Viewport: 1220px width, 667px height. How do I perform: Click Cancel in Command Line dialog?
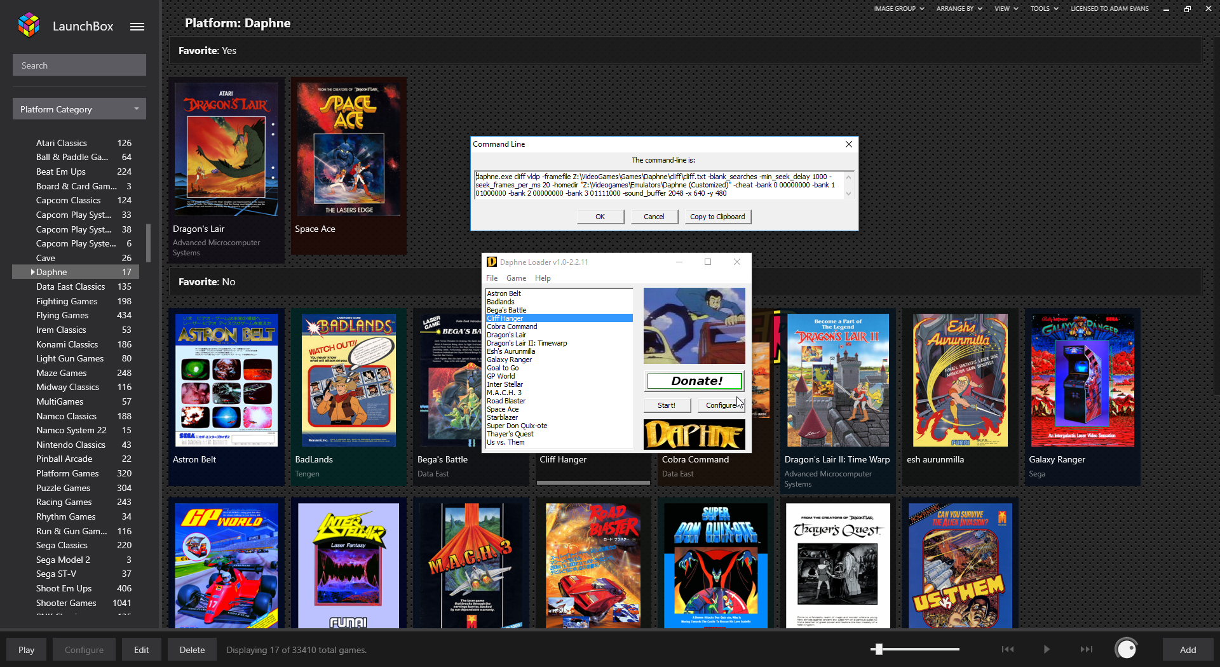pyautogui.click(x=654, y=217)
